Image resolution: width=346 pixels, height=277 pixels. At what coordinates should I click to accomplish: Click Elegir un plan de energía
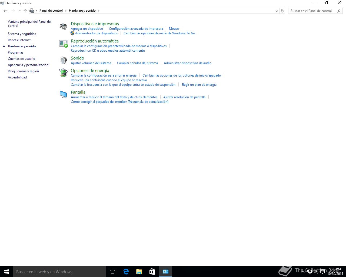tap(199, 85)
